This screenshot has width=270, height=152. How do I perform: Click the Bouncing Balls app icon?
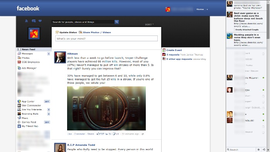(x=19, y=114)
